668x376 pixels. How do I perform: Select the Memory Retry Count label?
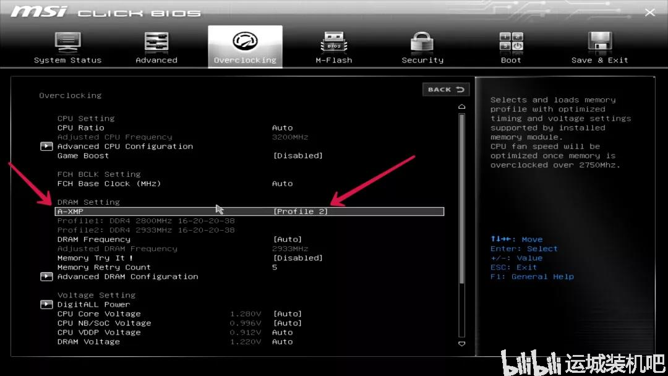pos(104,267)
